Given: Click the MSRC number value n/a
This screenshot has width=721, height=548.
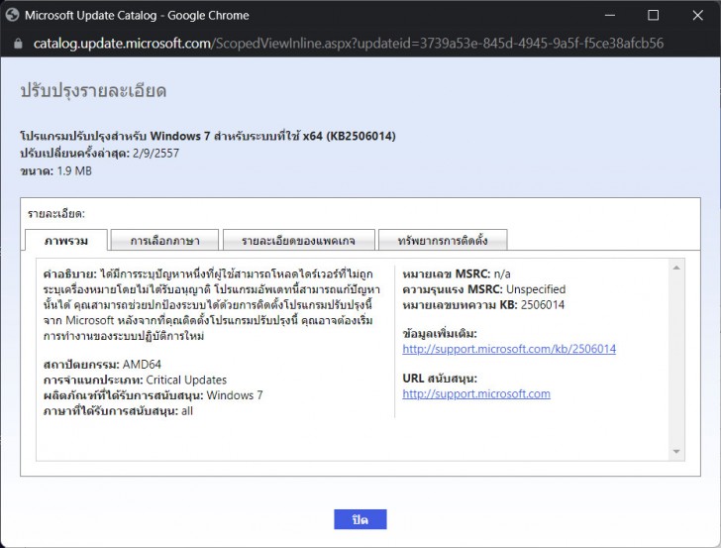Looking at the screenshot, I should tap(502, 274).
